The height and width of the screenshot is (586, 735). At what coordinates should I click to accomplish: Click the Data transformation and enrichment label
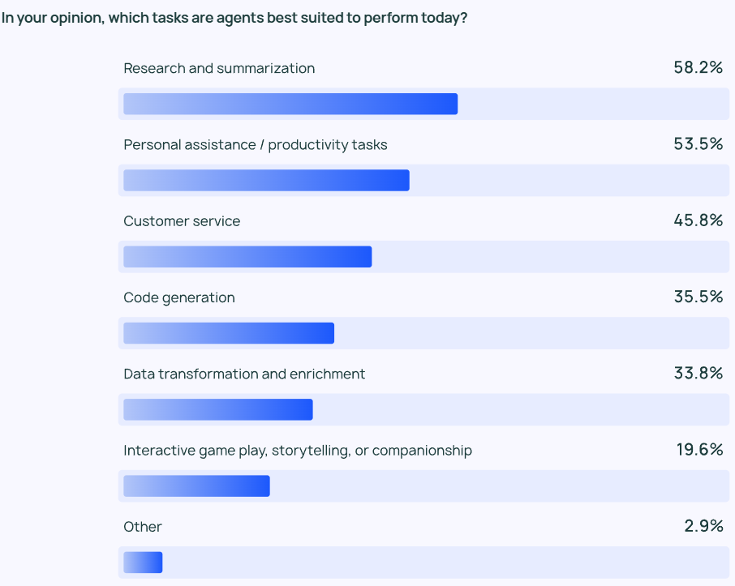[244, 374]
